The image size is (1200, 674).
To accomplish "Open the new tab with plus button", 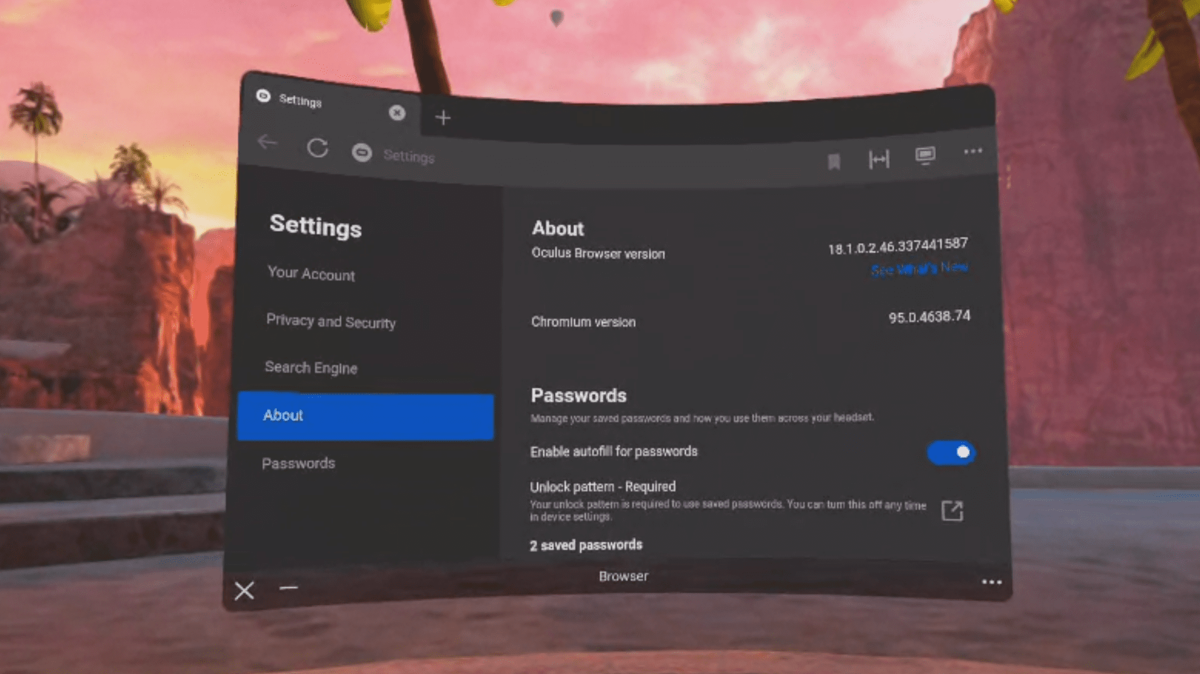I will coord(442,116).
